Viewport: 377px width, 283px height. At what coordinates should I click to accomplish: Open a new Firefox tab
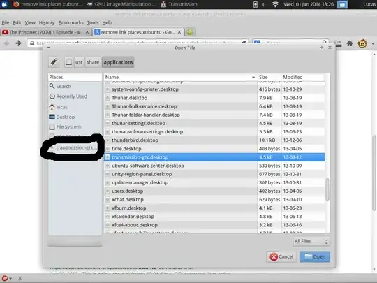pyautogui.click(x=190, y=32)
